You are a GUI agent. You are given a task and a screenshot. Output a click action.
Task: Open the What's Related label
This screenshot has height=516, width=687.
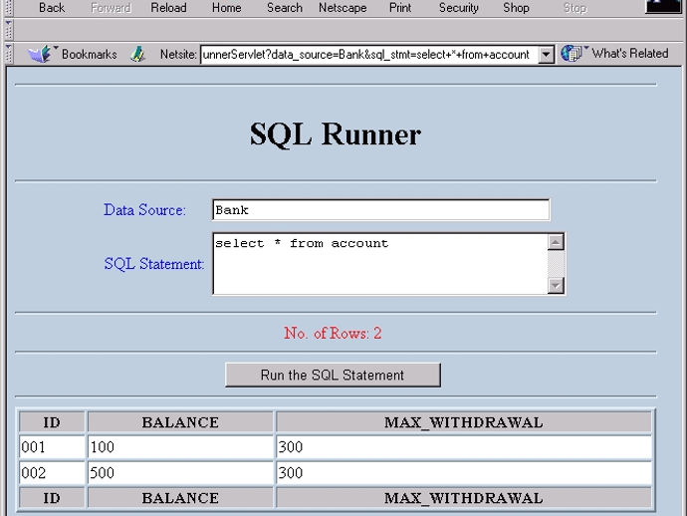click(x=630, y=54)
